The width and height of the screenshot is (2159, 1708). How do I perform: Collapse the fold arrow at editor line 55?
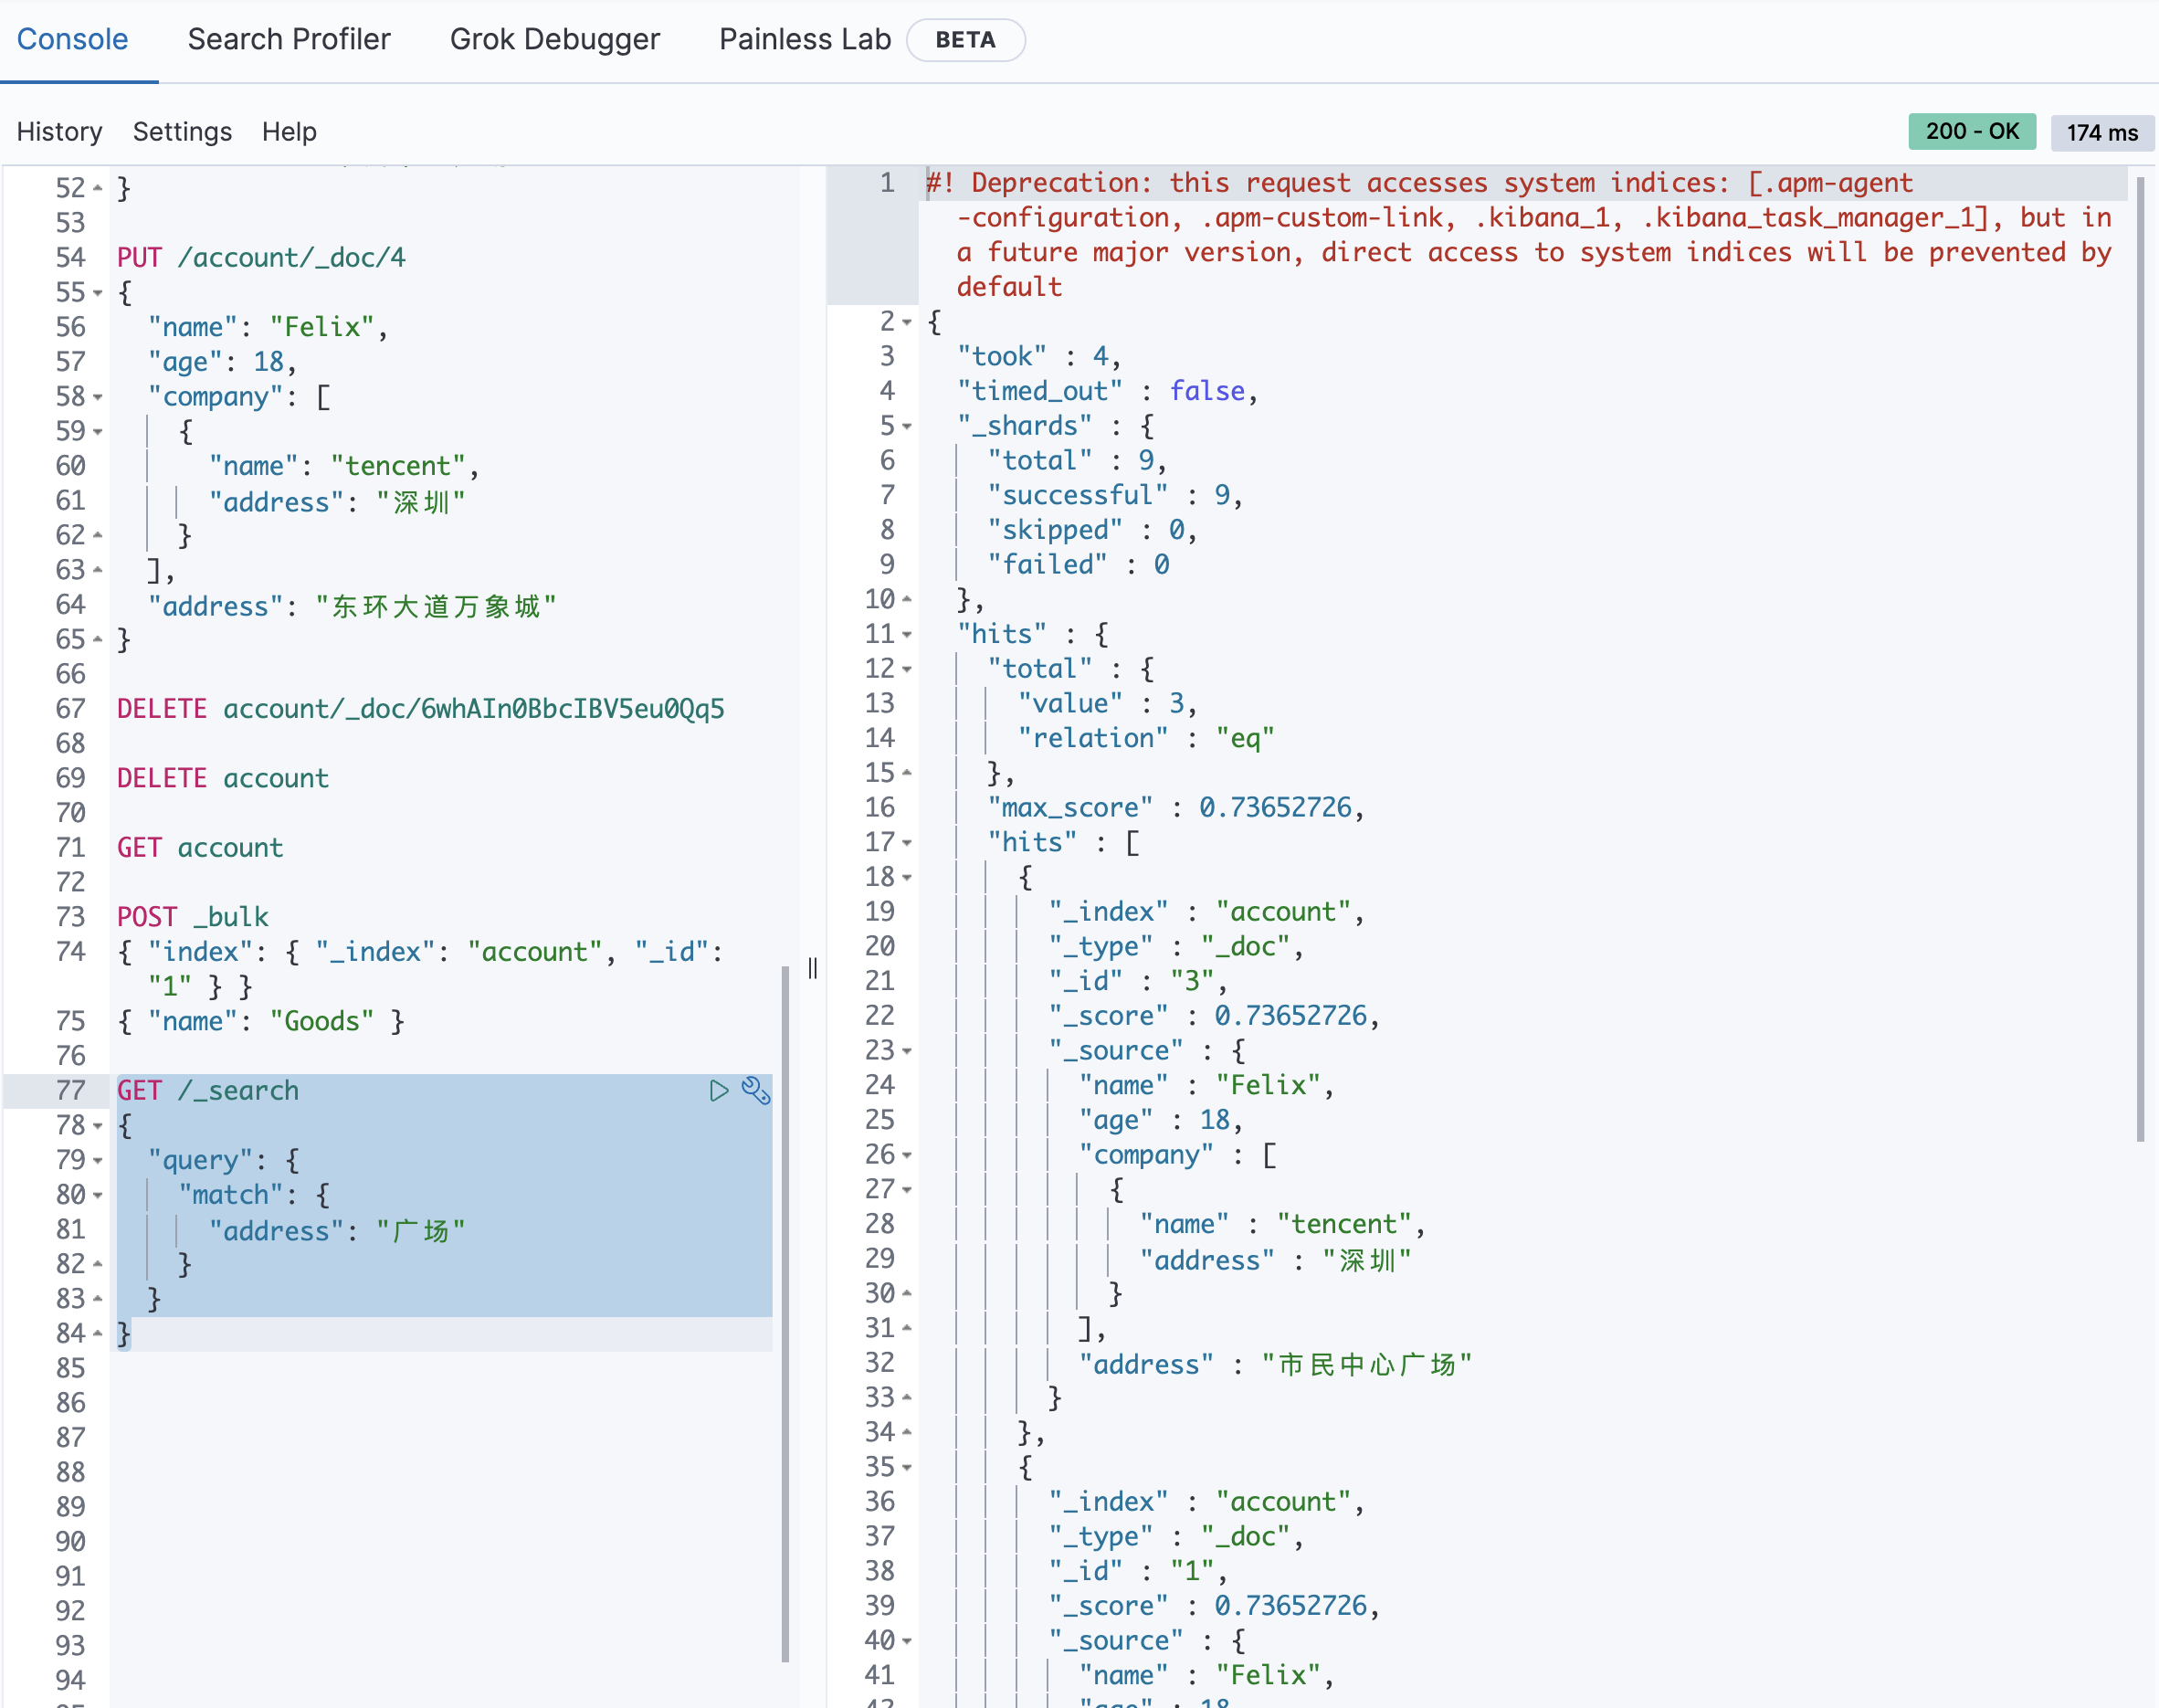(98, 293)
